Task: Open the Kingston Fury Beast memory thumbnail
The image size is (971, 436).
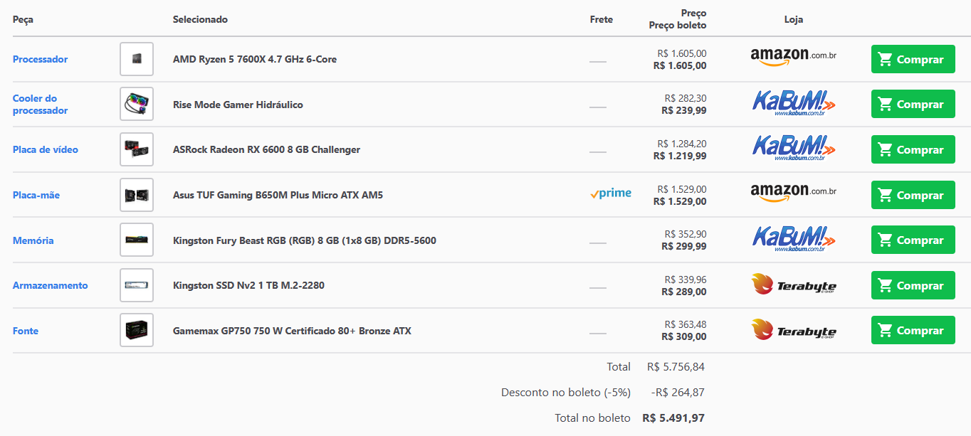Action: click(x=137, y=240)
